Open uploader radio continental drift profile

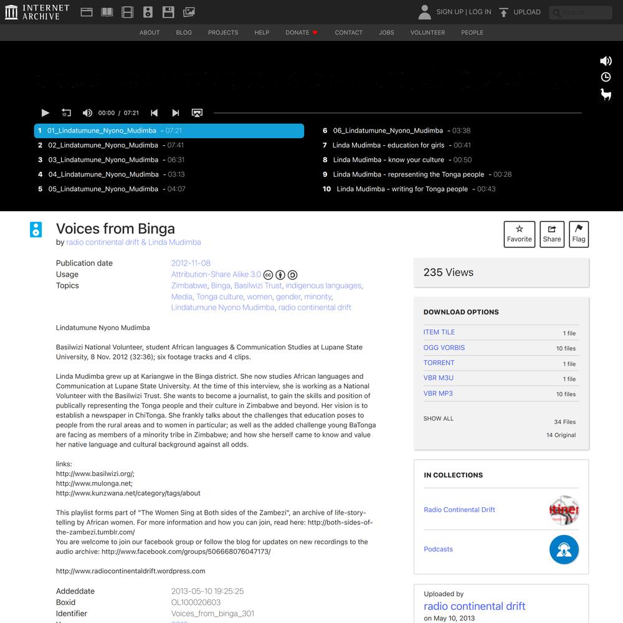474,606
